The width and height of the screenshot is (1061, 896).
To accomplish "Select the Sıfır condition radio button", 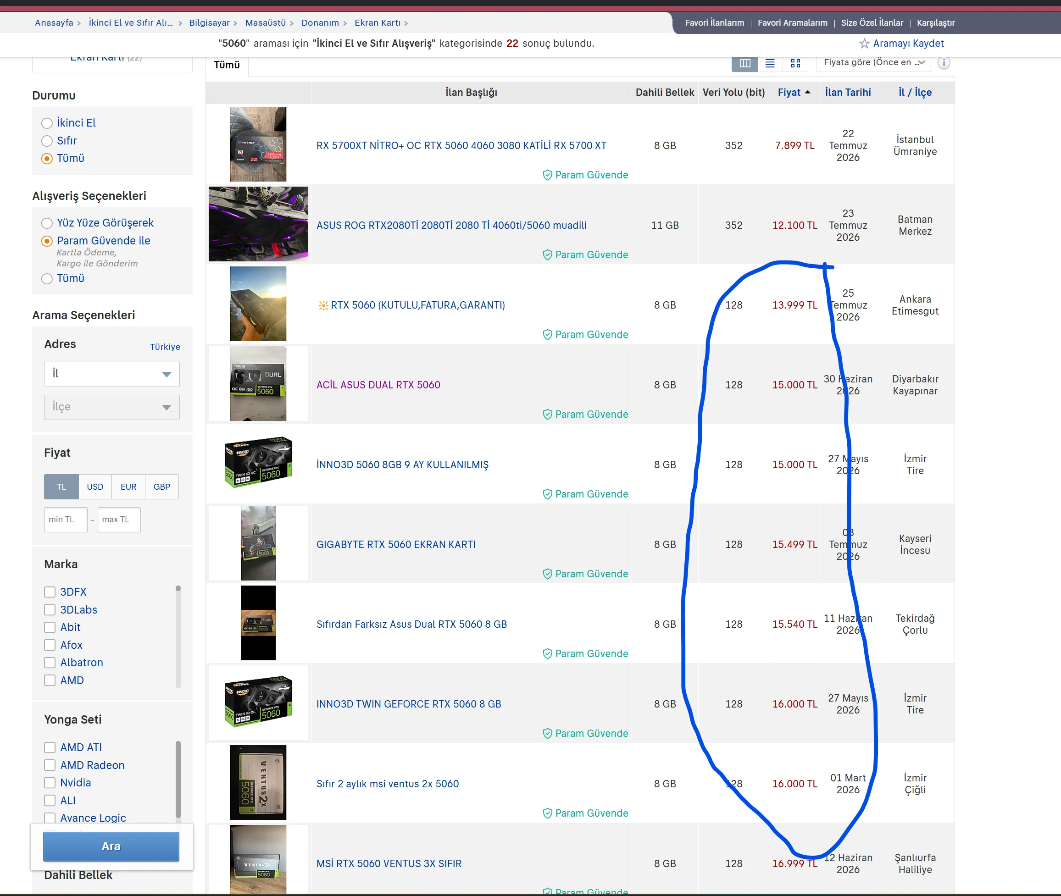I will 47,141.
